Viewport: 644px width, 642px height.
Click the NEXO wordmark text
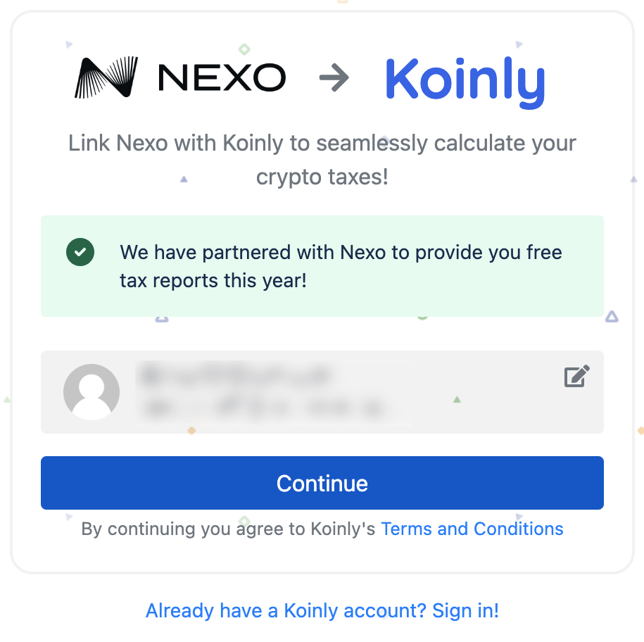[222, 77]
